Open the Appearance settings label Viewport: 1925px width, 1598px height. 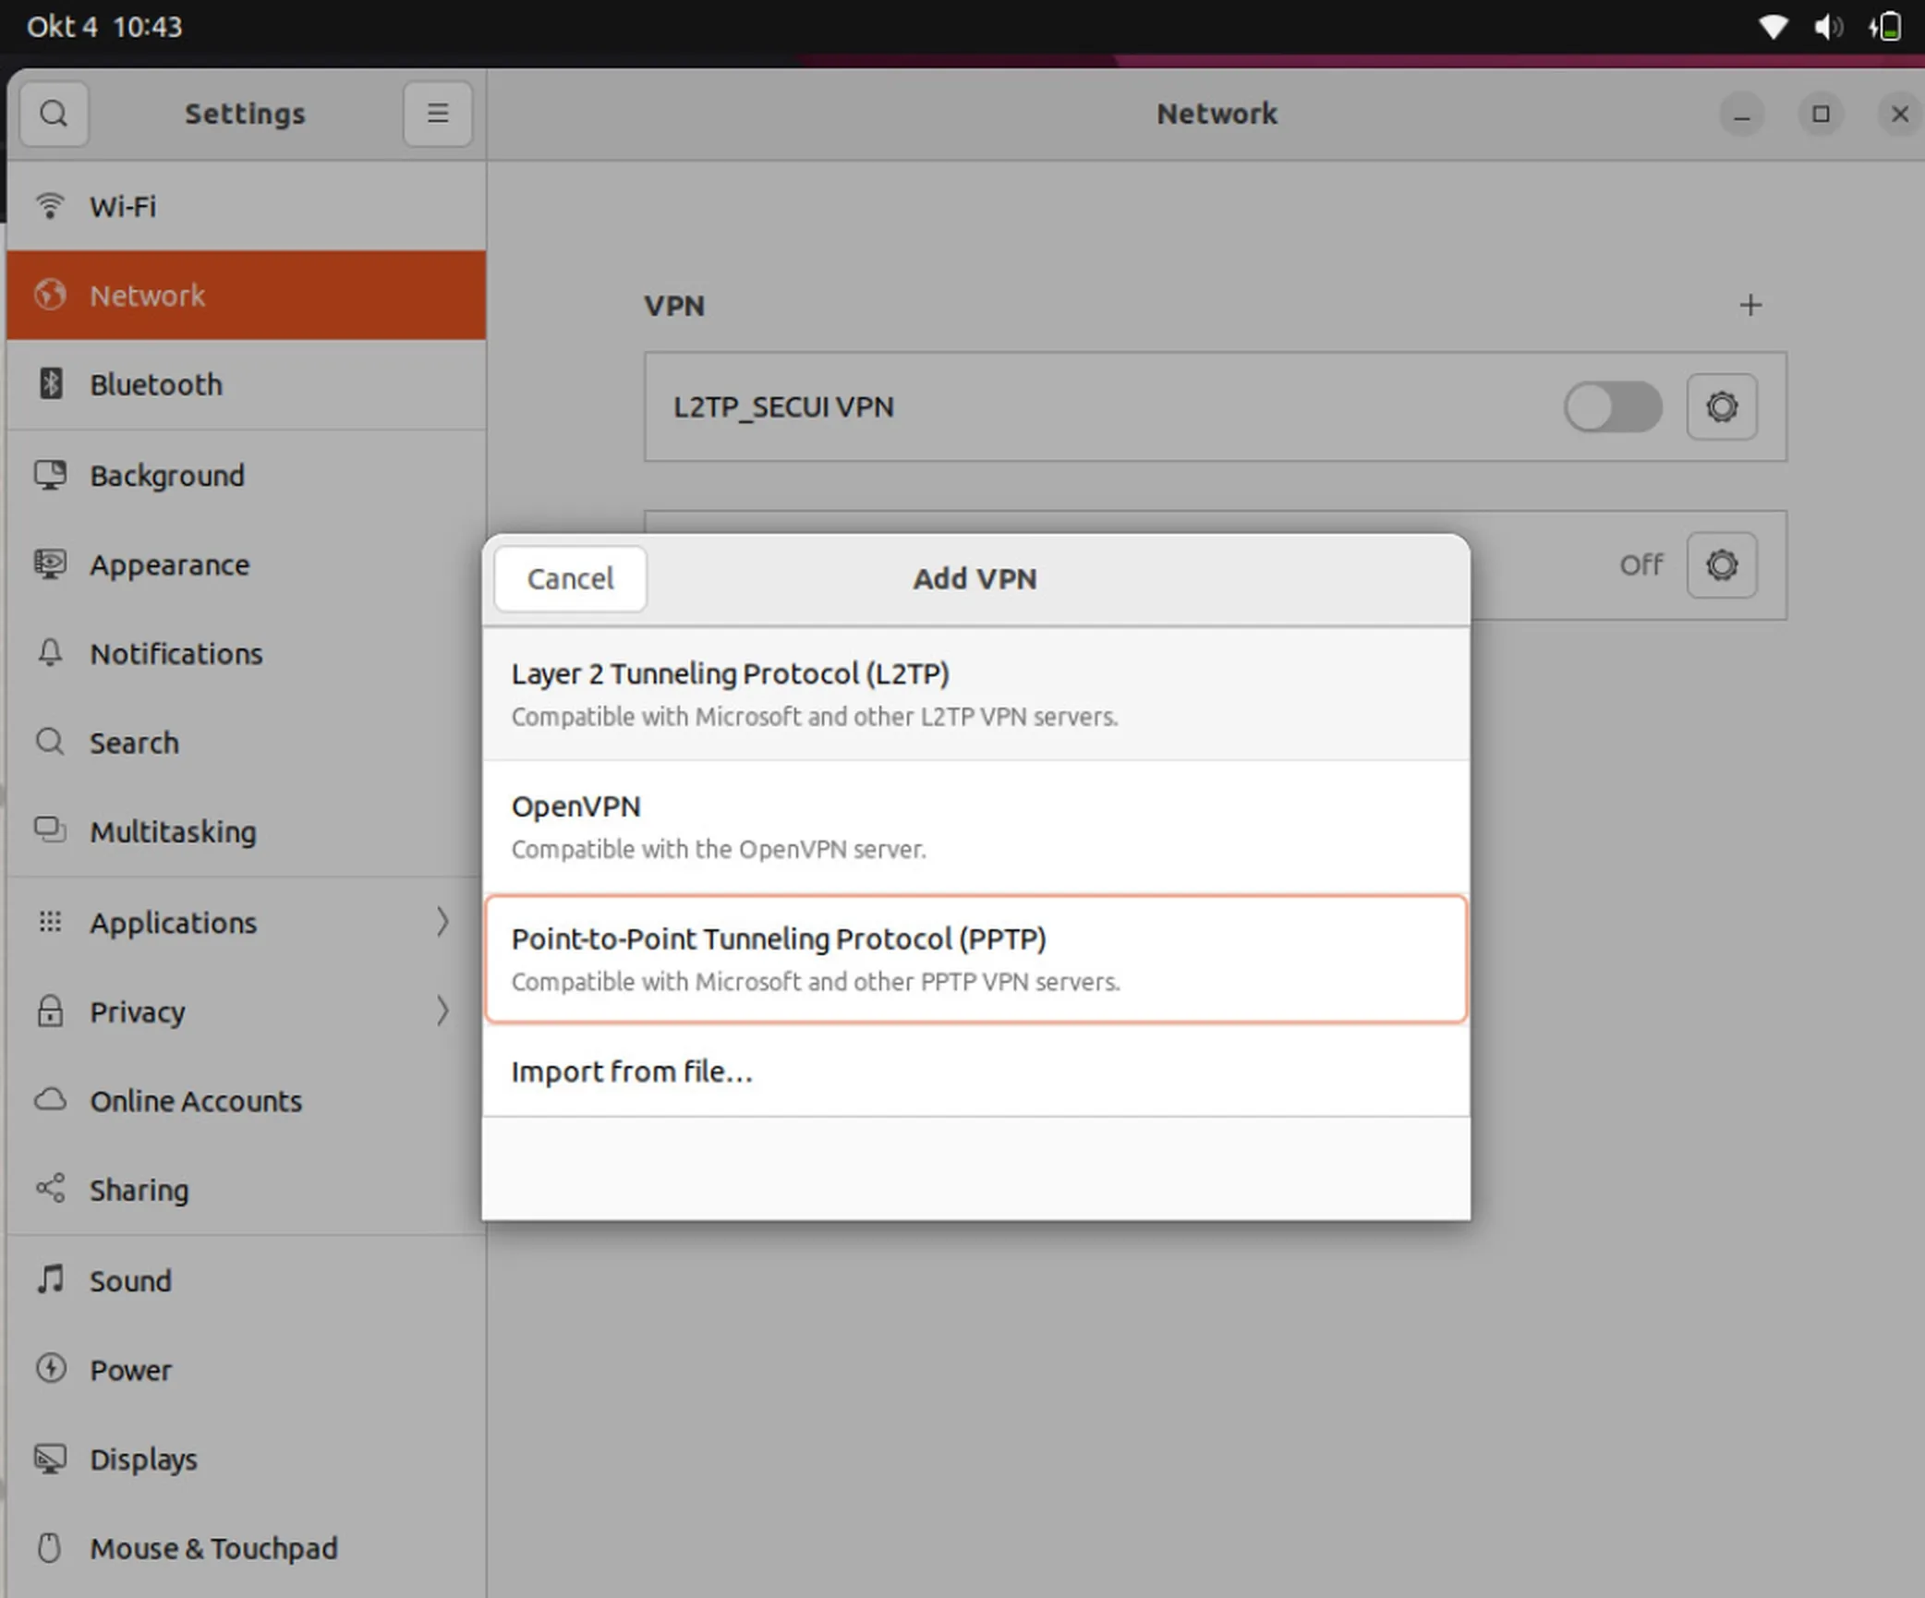click(169, 565)
